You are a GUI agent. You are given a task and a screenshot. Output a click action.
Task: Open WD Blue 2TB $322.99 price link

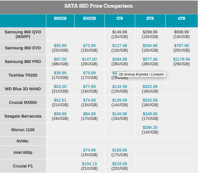(150, 86)
